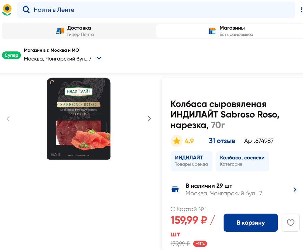Expand the store address dropdown chevron
This screenshot has width=303, height=250.
click(99, 59)
